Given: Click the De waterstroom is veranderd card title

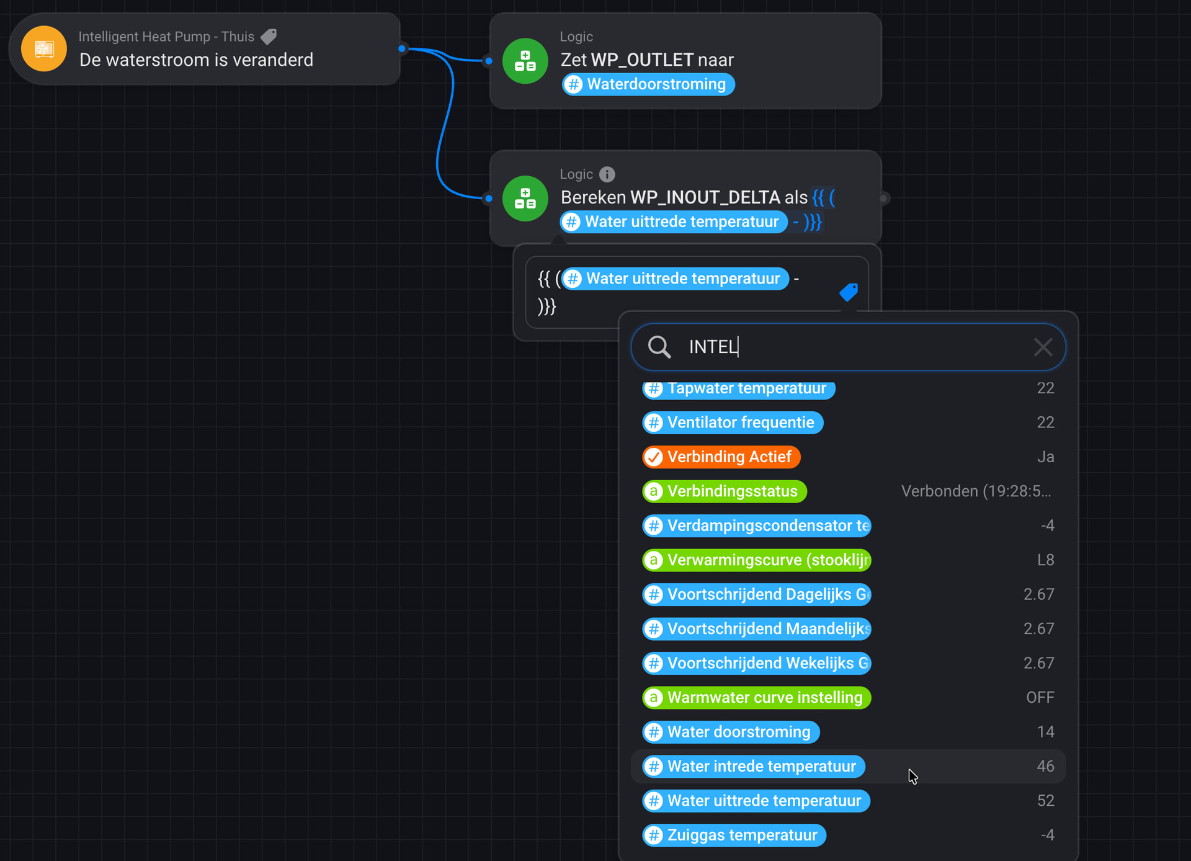Looking at the screenshot, I should click(x=196, y=60).
